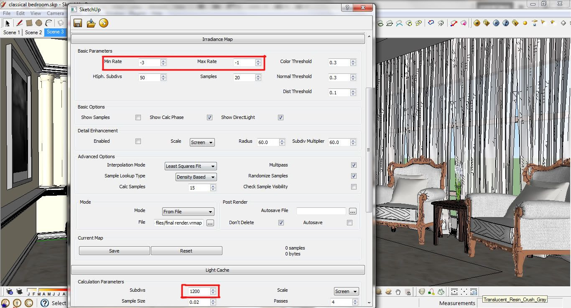Select the Arc tool
The height and width of the screenshot is (308, 571).
click(x=49, y=23)
